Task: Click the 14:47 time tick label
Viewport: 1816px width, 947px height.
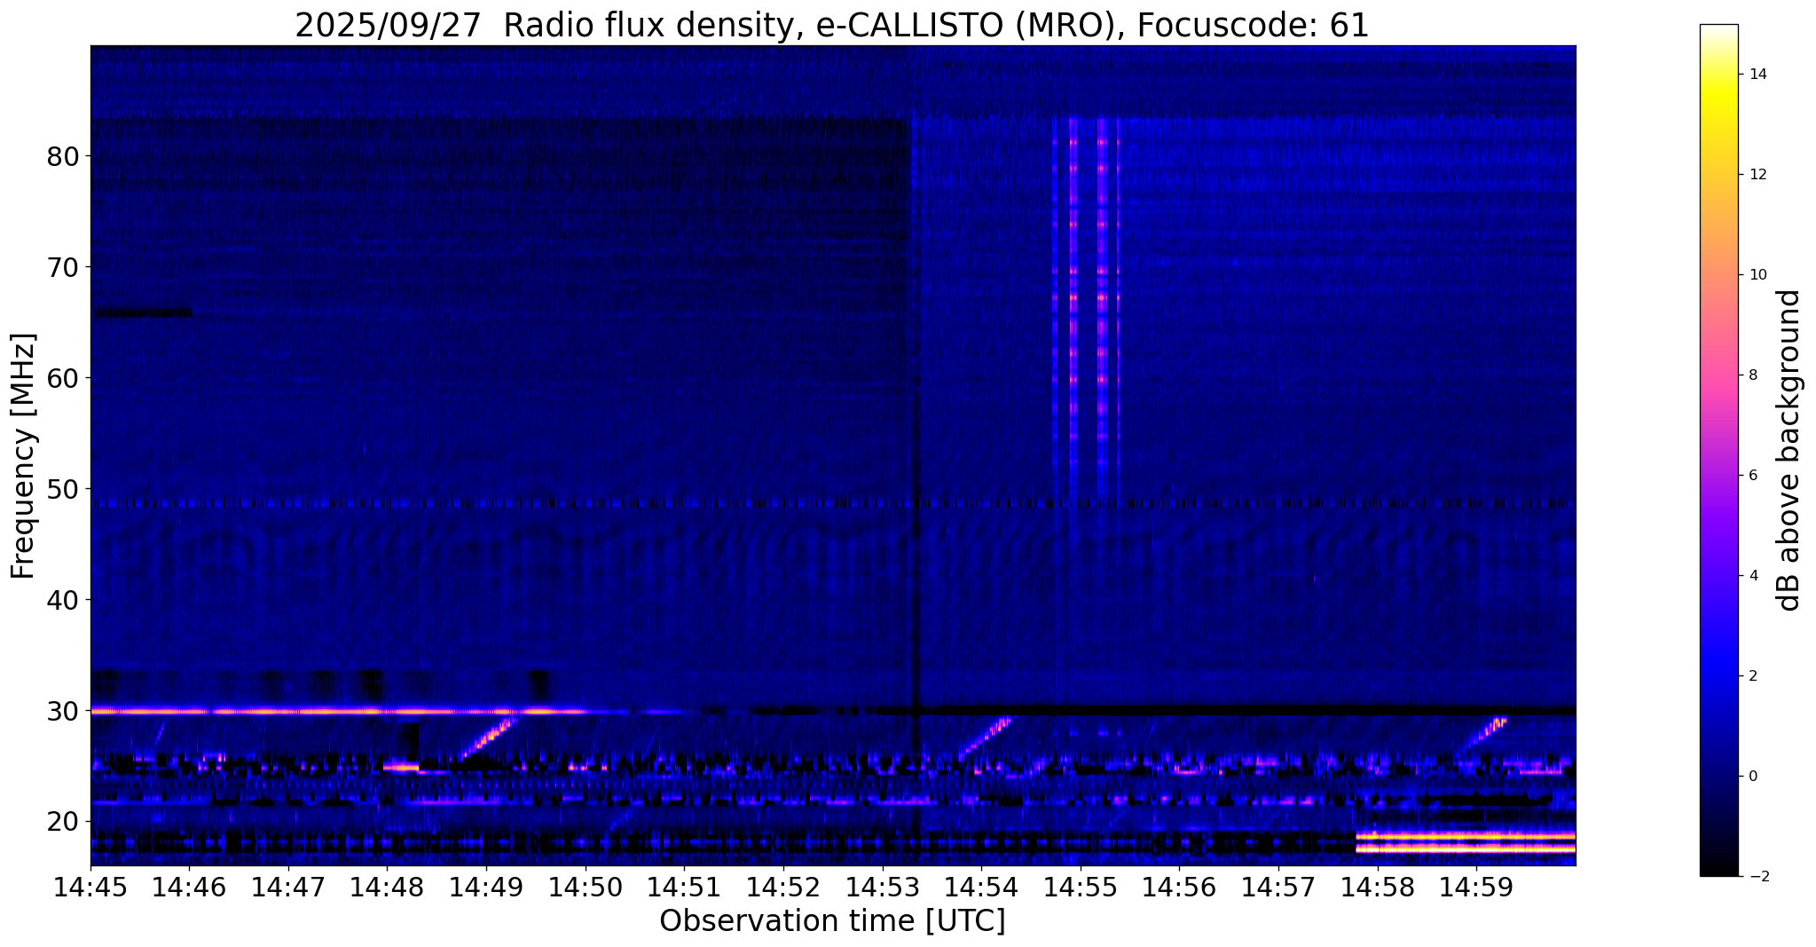Action: [288, 887]
